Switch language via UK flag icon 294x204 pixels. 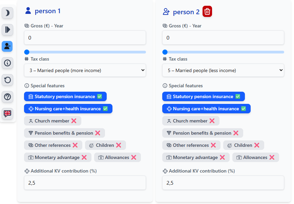[7, 113]
